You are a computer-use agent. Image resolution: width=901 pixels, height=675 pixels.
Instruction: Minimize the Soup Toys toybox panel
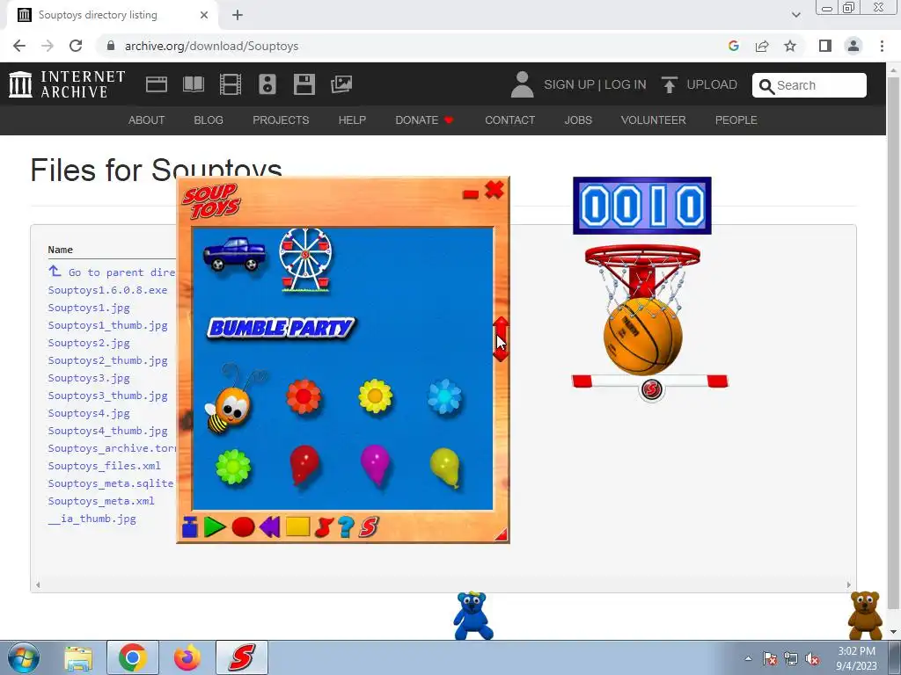coord(471,194)
